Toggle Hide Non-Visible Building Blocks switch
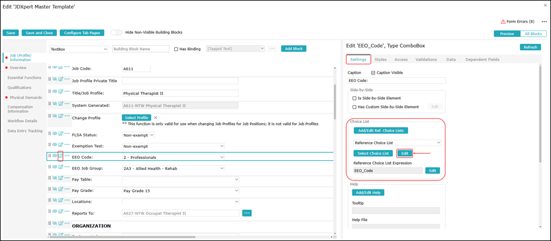This screenshot has width=551, height=241. pyautogui.click(x=116, y=32)
